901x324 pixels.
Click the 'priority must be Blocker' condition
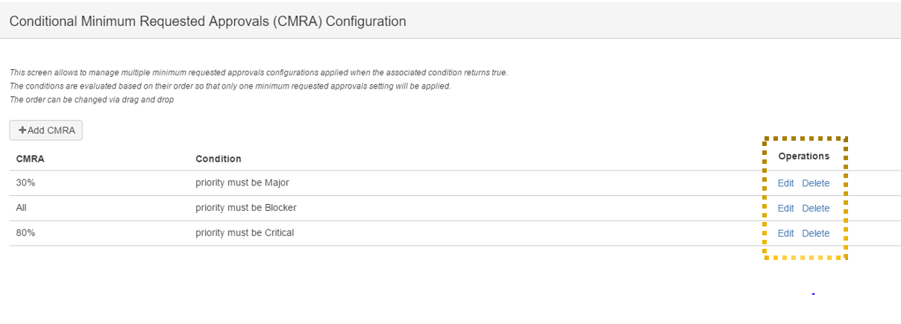(x=245, y=208)
